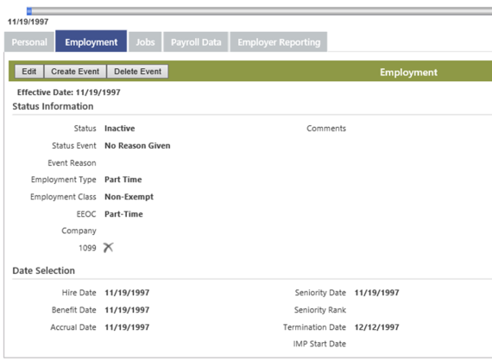Click the Delete Event button
This screenshot has height=361, width=492.
tap(138, 72)
